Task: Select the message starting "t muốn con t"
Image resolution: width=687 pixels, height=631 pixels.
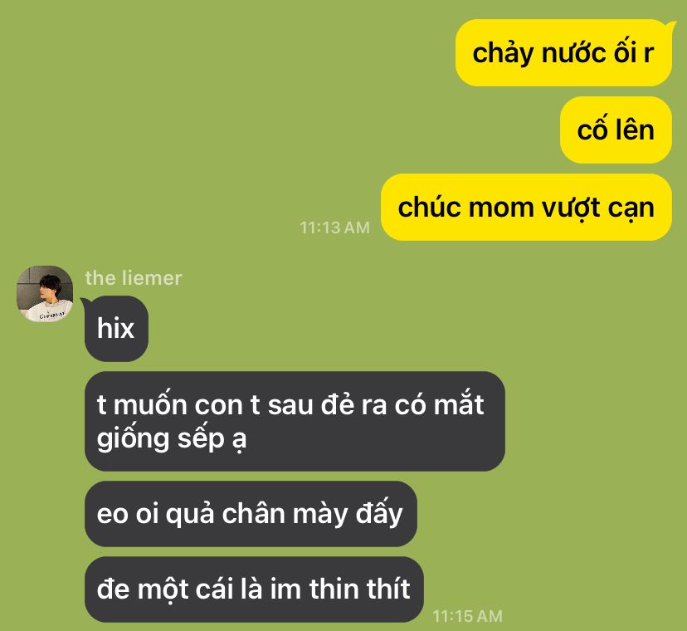Action: [295, 421]
